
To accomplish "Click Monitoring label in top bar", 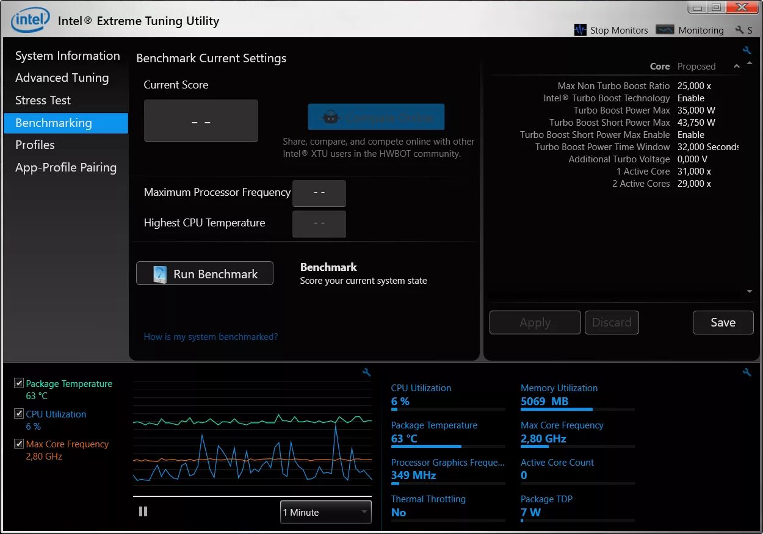I will click(x=701, y=30).
